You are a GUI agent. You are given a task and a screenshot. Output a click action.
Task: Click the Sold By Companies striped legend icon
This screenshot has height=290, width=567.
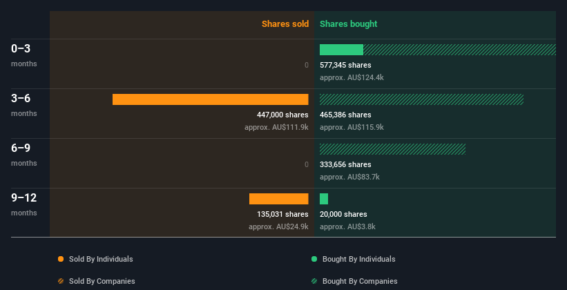click(x=61, y=281)
